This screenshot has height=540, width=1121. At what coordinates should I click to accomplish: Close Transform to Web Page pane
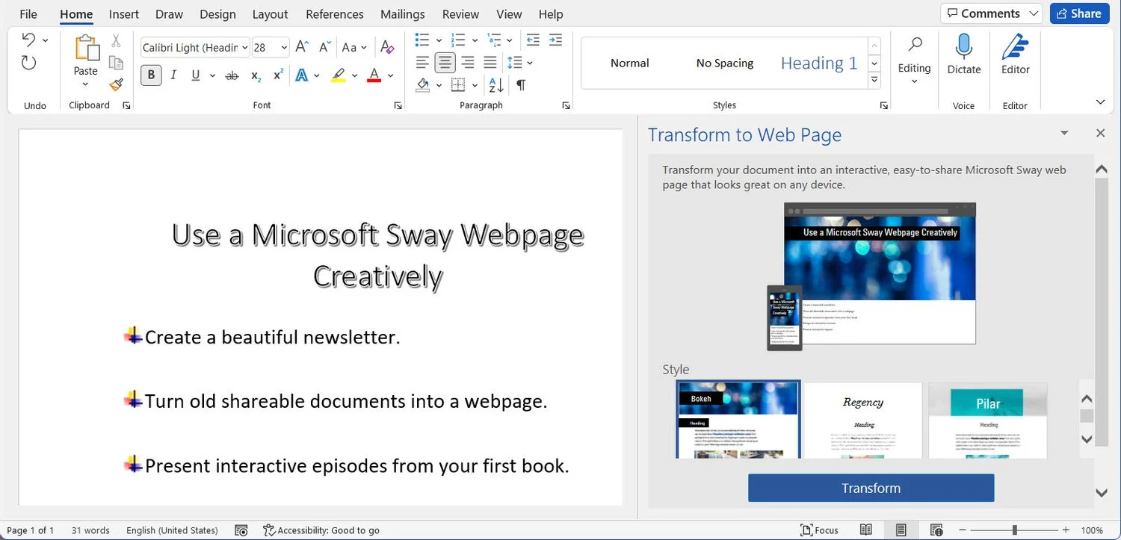(x=1100, y=133)
